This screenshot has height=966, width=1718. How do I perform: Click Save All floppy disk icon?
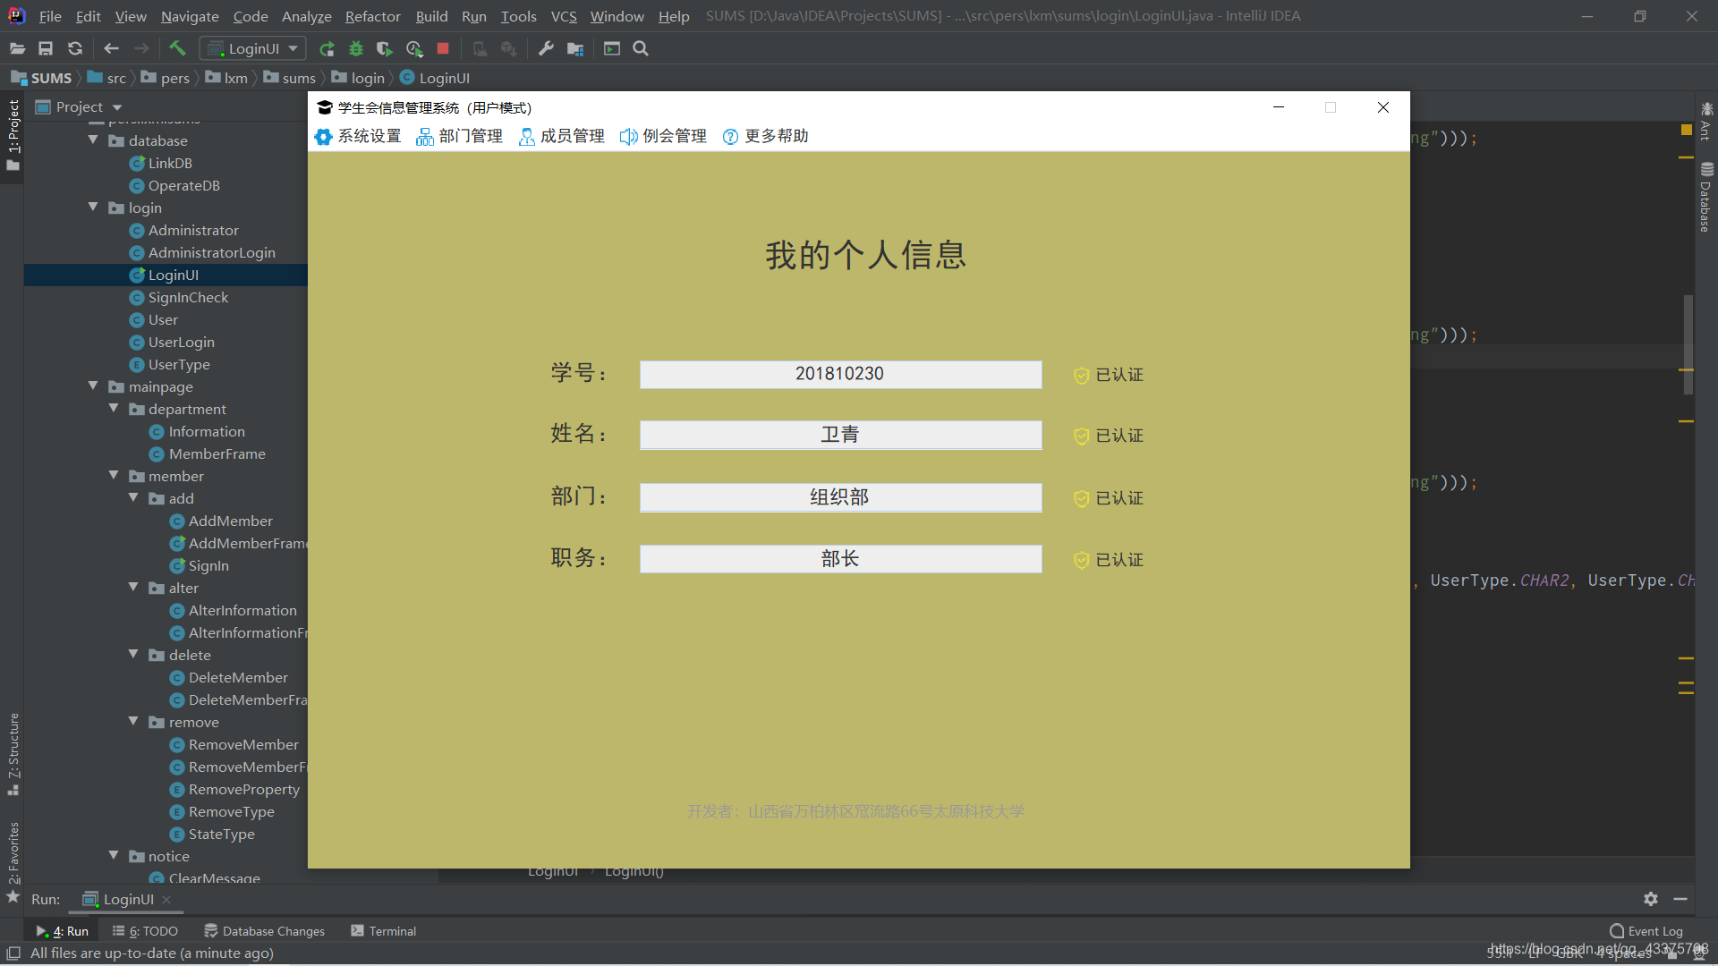[x=46, y=48]
